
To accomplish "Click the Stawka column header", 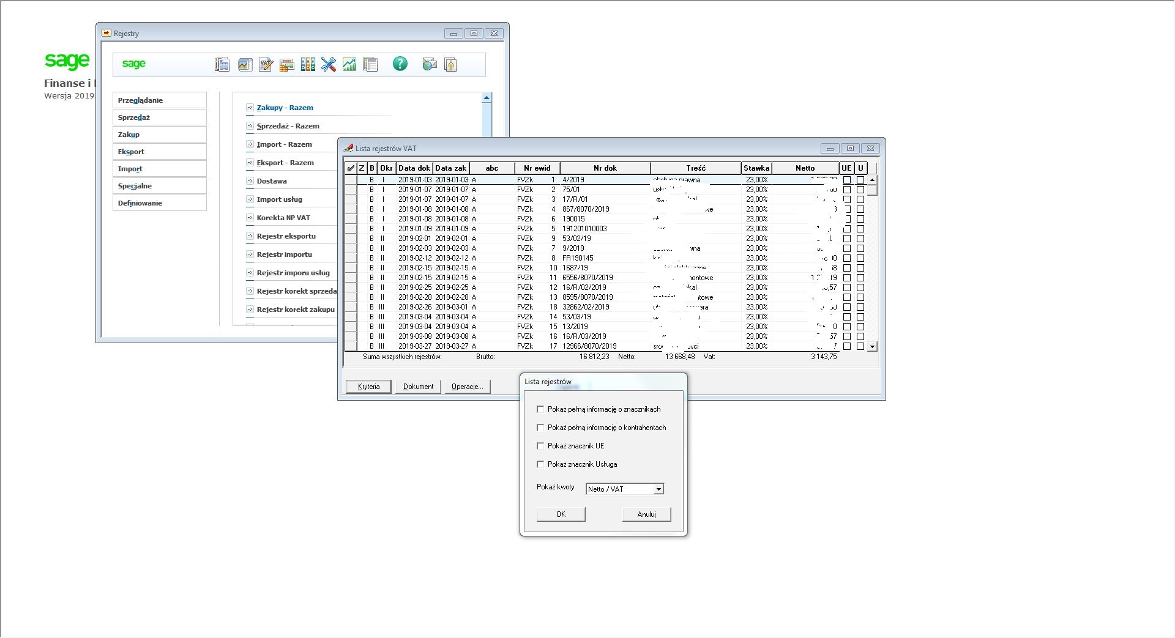I will [x=756, y=168].
